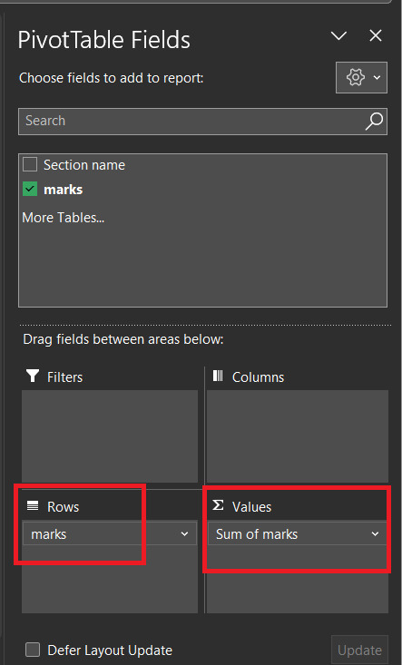Click the Rows area icon

(33, 505)
